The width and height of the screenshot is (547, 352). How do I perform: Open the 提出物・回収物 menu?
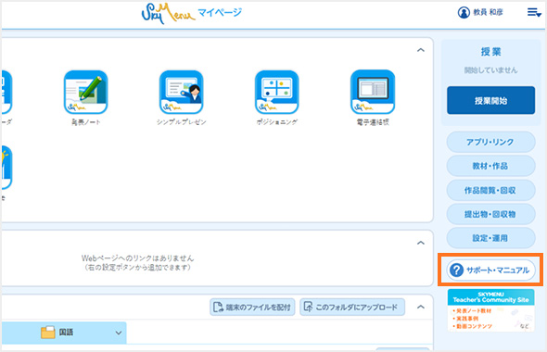490,214
